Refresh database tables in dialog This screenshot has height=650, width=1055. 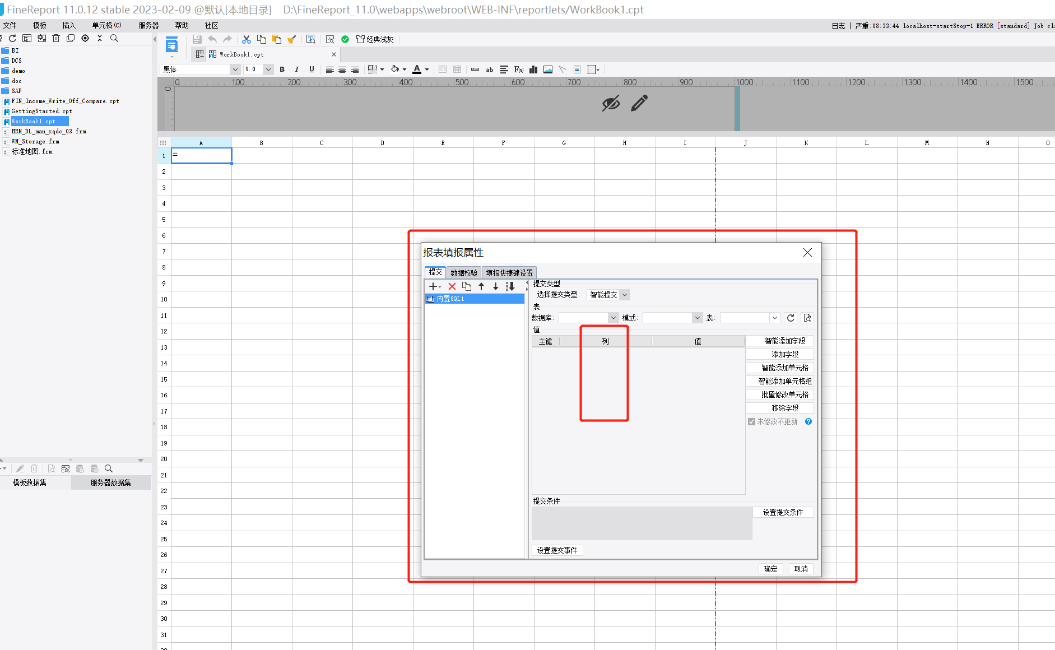coord(791,318)
